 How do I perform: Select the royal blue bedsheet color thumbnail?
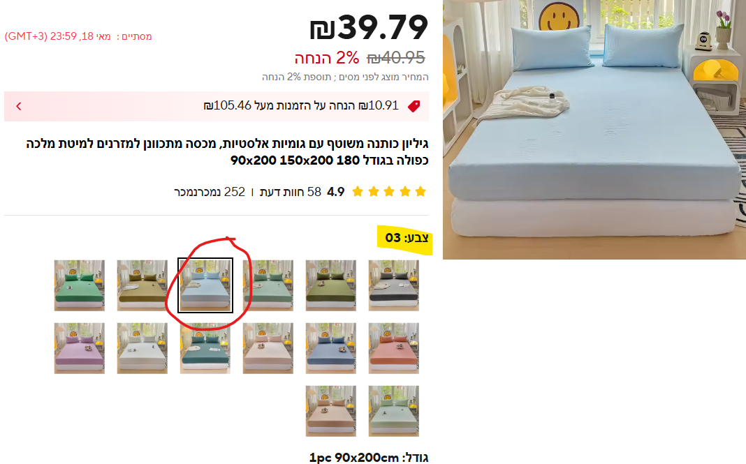pyautogui.click(x=330, y=348)
